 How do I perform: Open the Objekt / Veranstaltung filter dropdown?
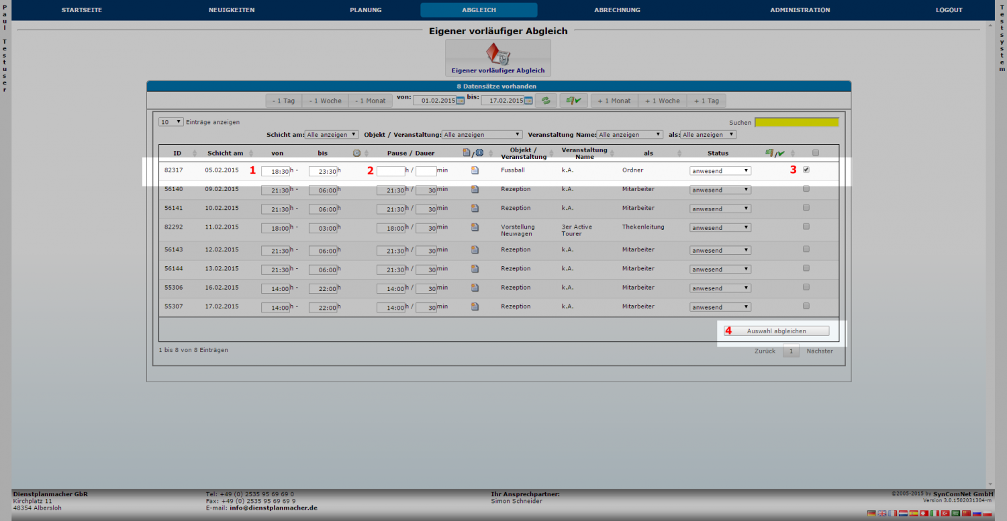[482, 135]
